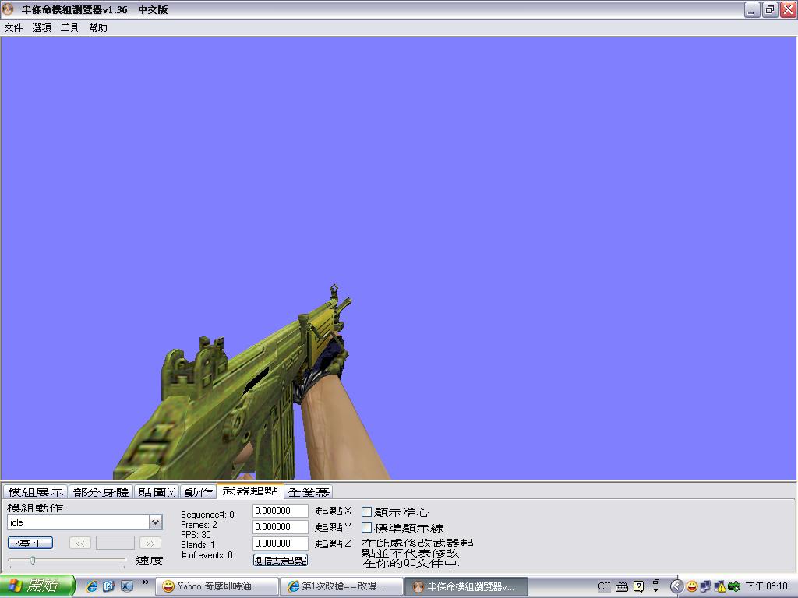Open the 工具 menu
Image resolution: width=798 pixels, height=598 pixels.
pos(69,27)
